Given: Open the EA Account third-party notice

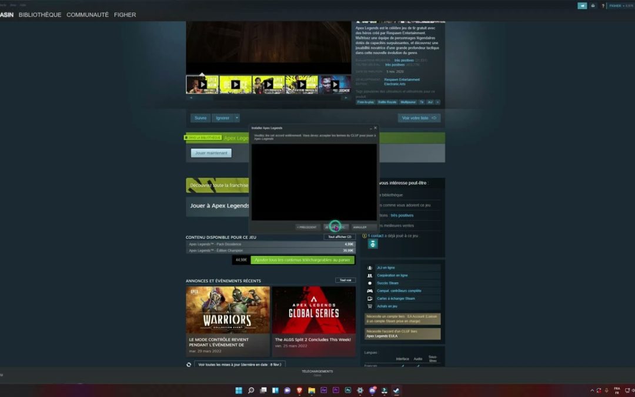Looking at the screenshot, I should click(403, 319).
